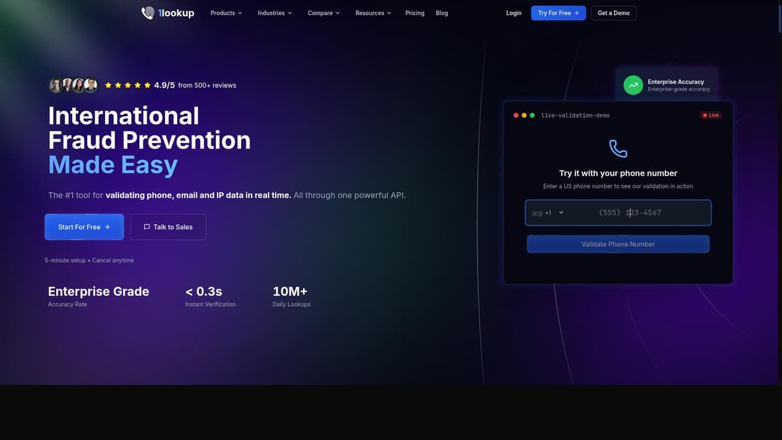Click the 1lookup logo icon
The height and width of the screenshot is (440, 782).
[x=148, y=13]
